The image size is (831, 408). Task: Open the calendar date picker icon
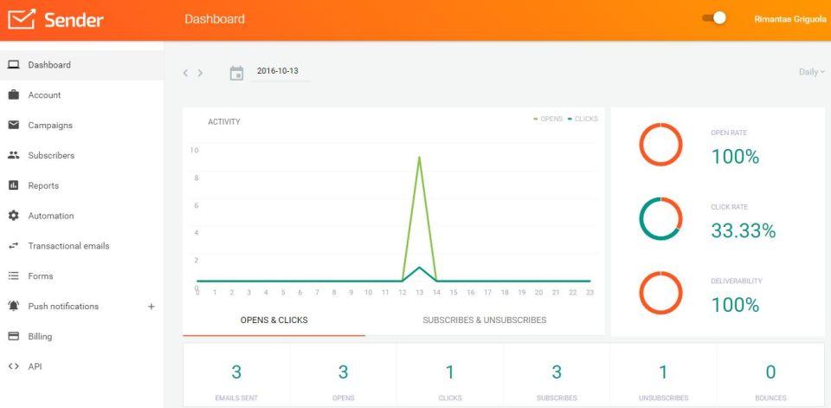pyautogui.click(x=236, y=74)
